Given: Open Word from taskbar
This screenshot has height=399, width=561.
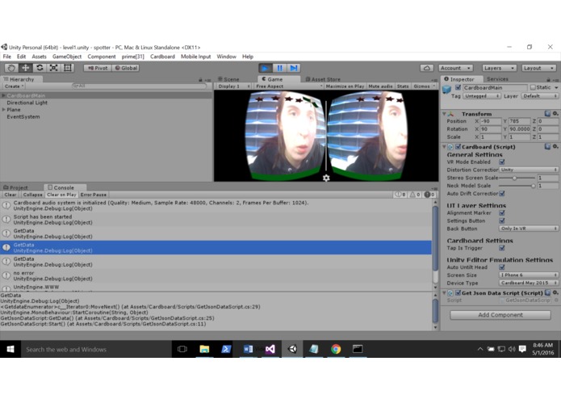Looking at the screenshot, I should point(248,349).
